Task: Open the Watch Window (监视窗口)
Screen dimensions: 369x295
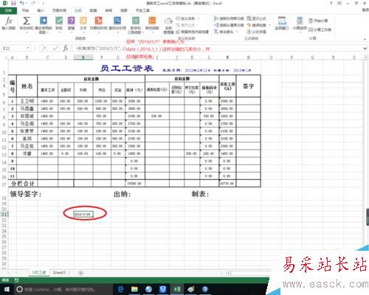Action: click(x=282, y=24)
